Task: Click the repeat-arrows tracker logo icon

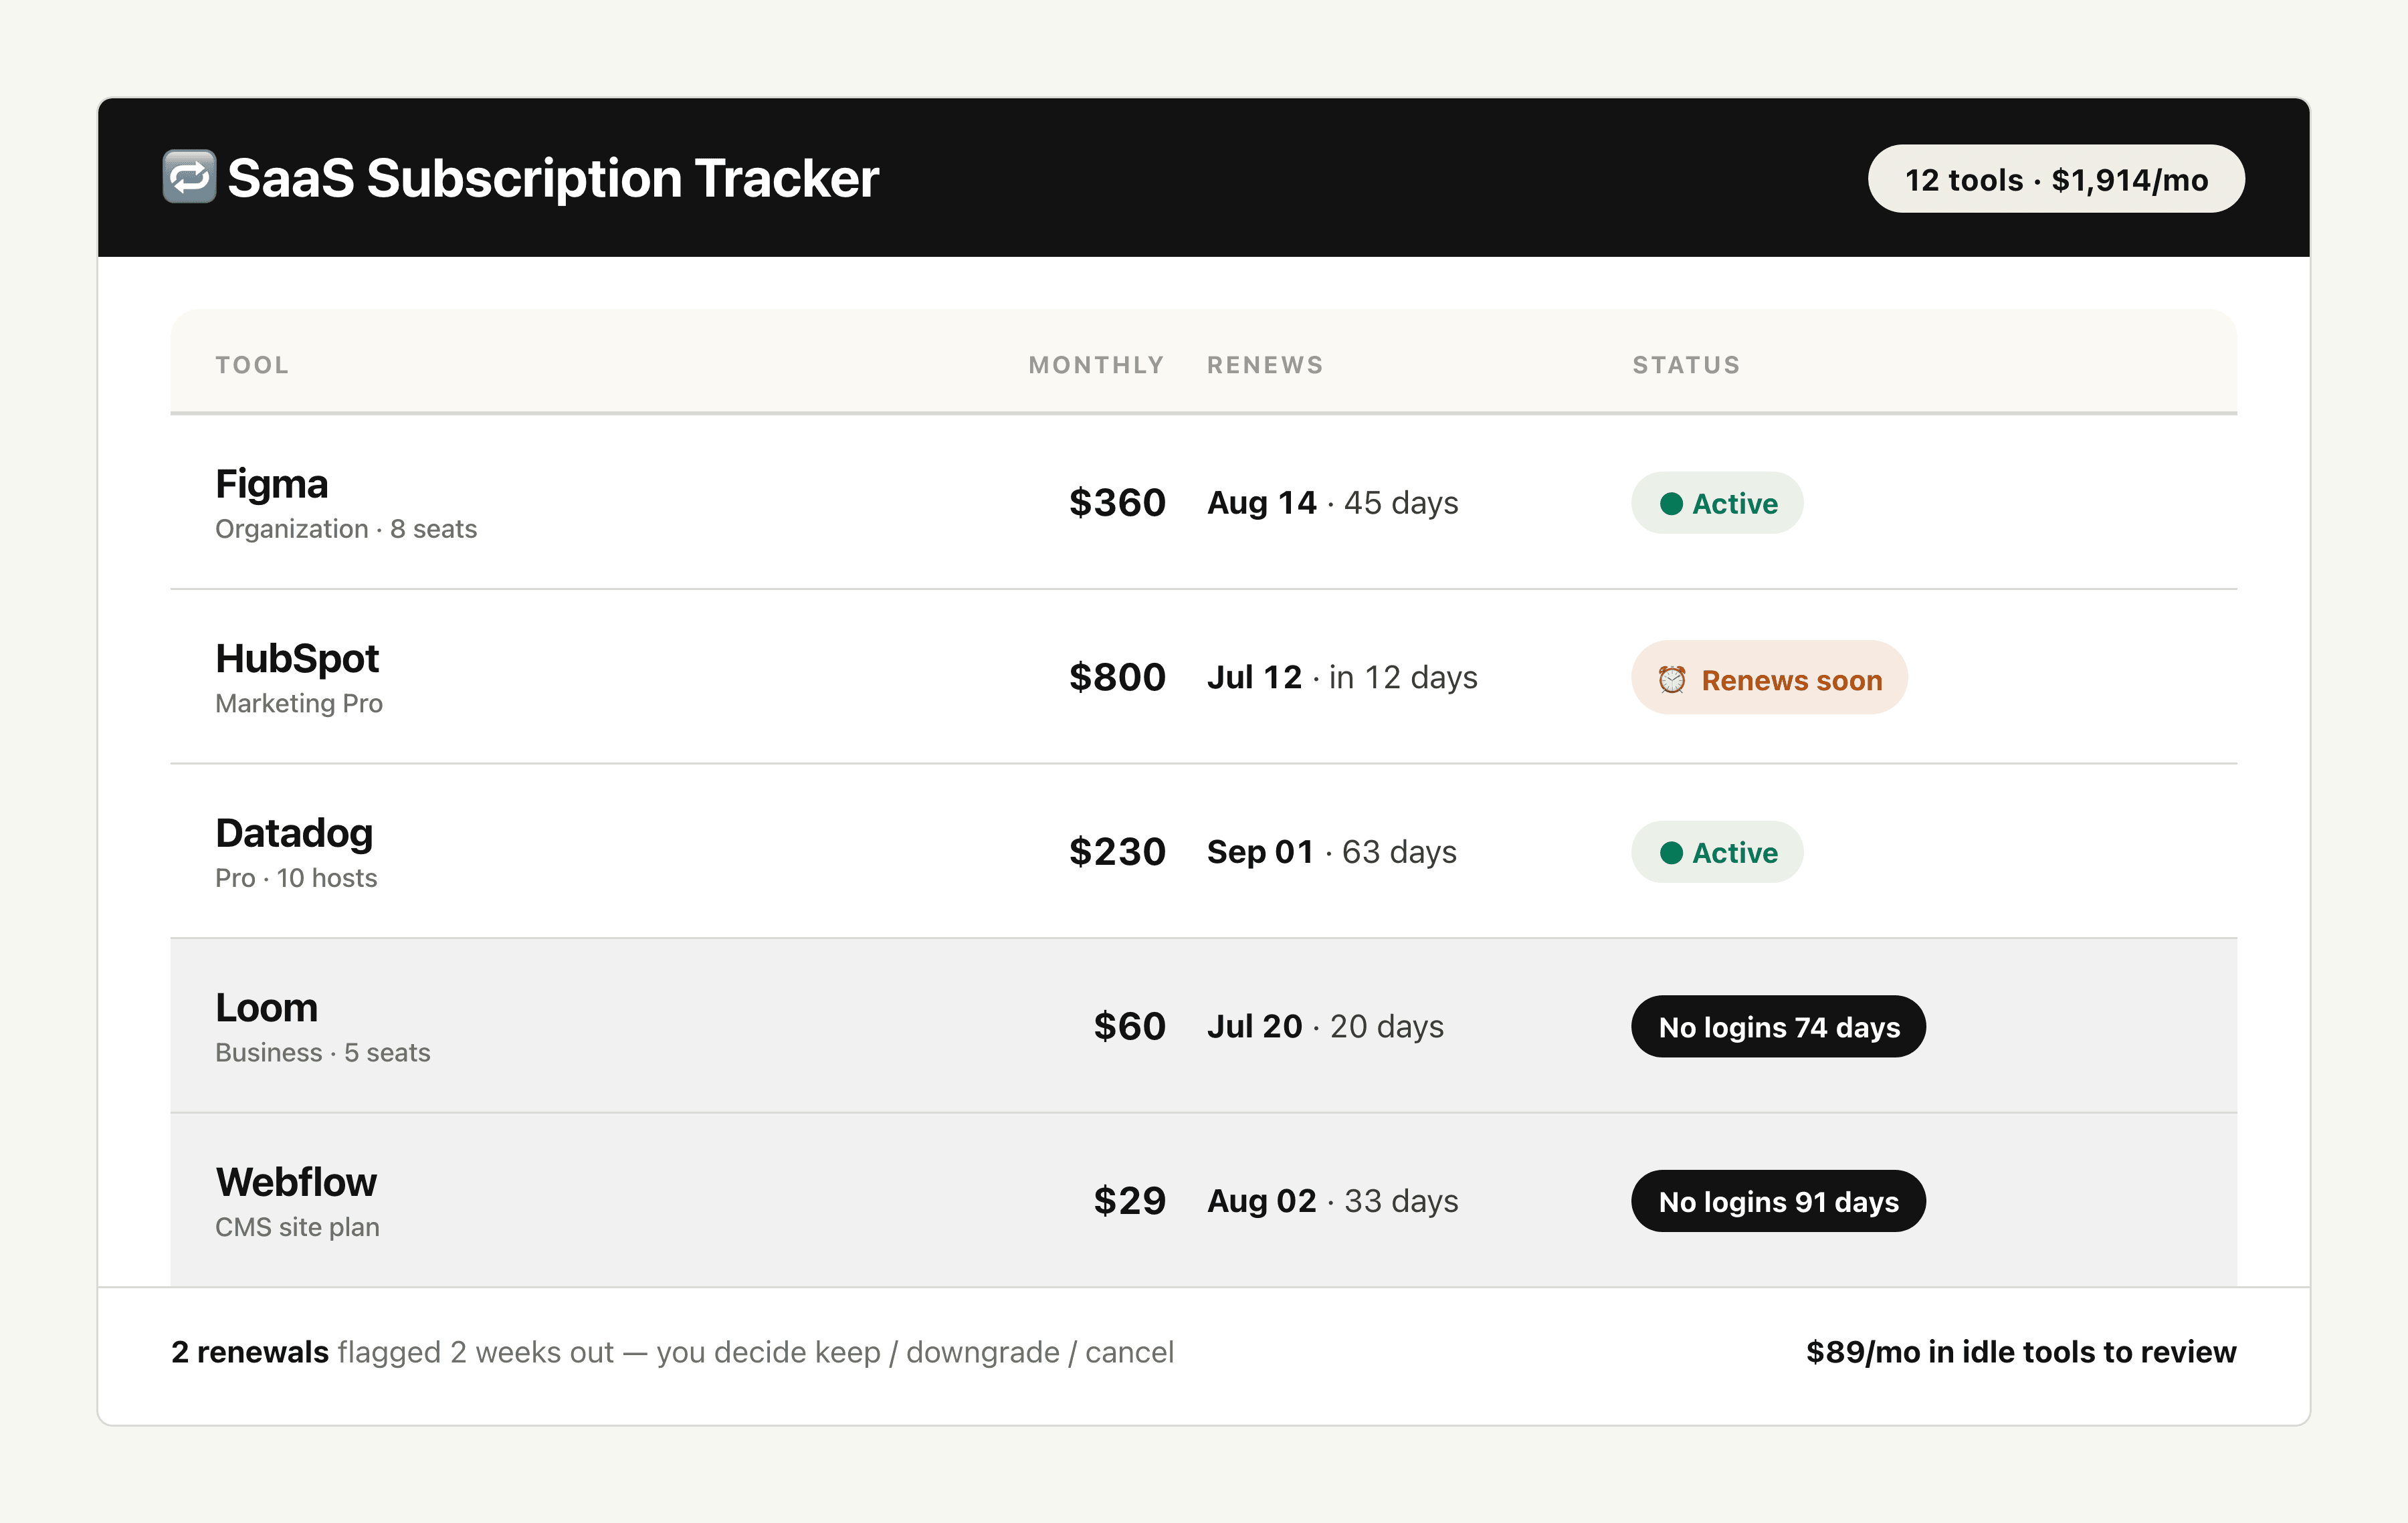Action: (189, 177)
